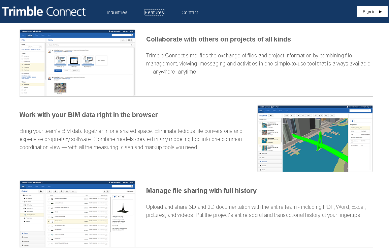Click the Sign in button
The image size is (389, 250).
click(x=372, y=12)
